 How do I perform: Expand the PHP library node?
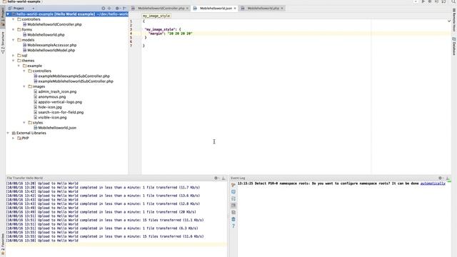point(13,138)
